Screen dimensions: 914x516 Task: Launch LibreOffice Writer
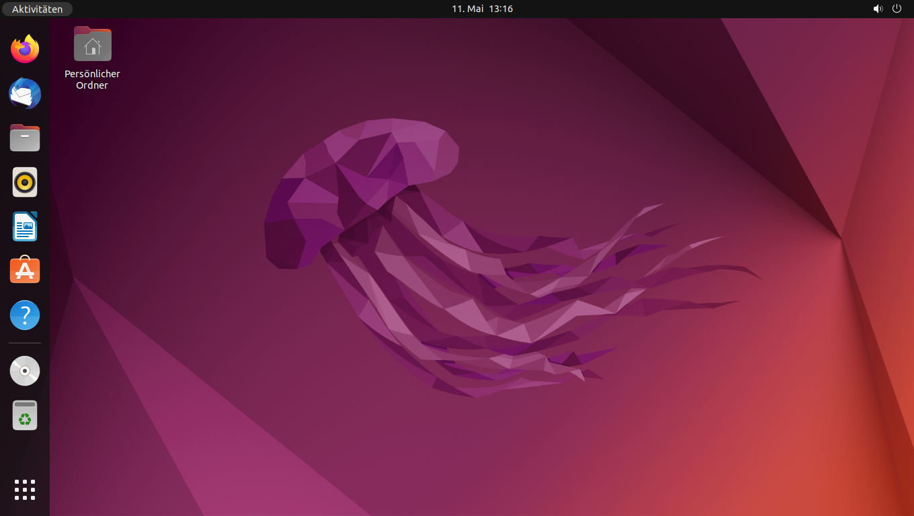pyautogui.click(x=24, y=226)
